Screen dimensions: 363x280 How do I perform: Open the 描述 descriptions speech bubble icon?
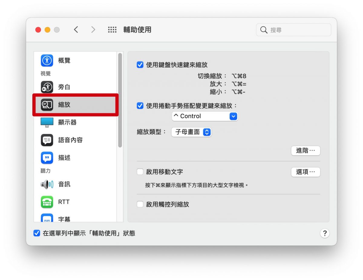click(47, 158)
